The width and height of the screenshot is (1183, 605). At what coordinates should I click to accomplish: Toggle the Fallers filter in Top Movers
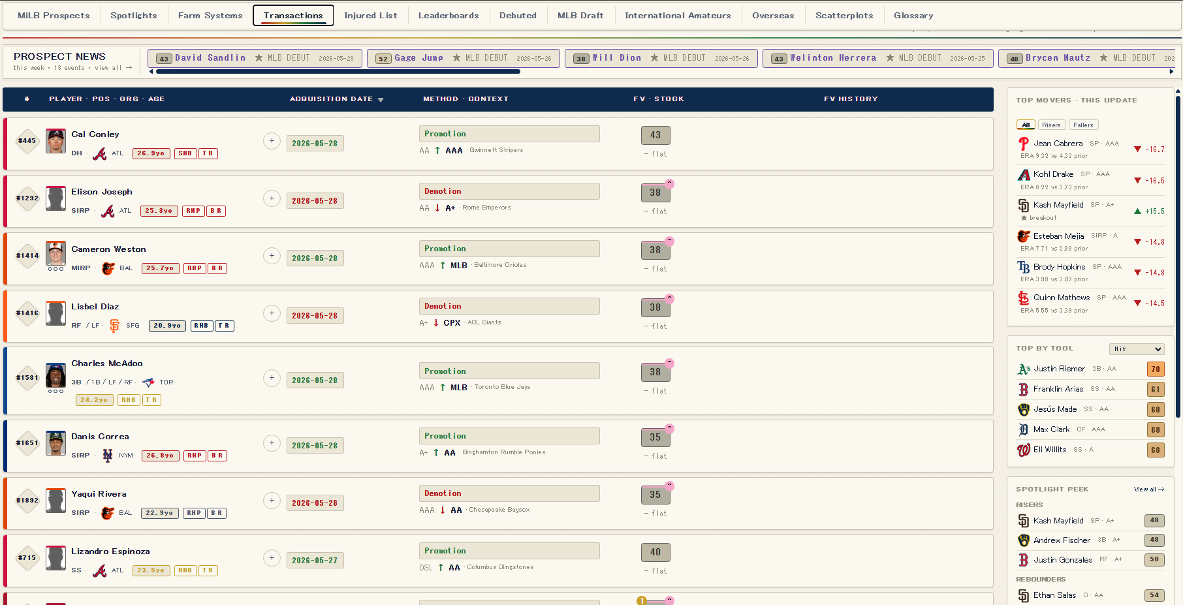[x=1083, y=125]
